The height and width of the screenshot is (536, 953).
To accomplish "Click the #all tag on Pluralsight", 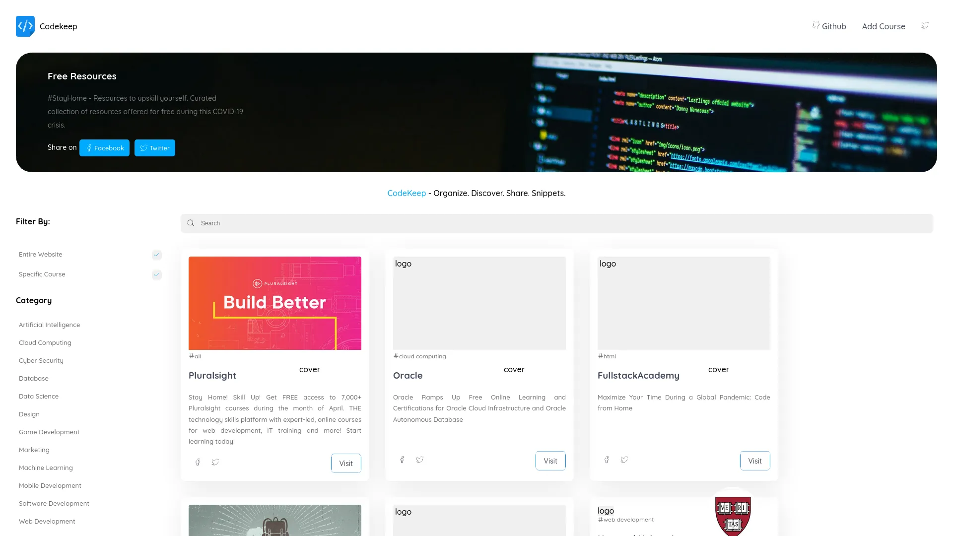I will (x=195, y=356).
